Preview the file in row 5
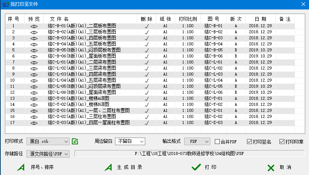The width and height of the screenshot is (309, 175). (34, 50)
